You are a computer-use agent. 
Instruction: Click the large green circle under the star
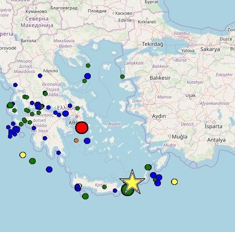127,190
